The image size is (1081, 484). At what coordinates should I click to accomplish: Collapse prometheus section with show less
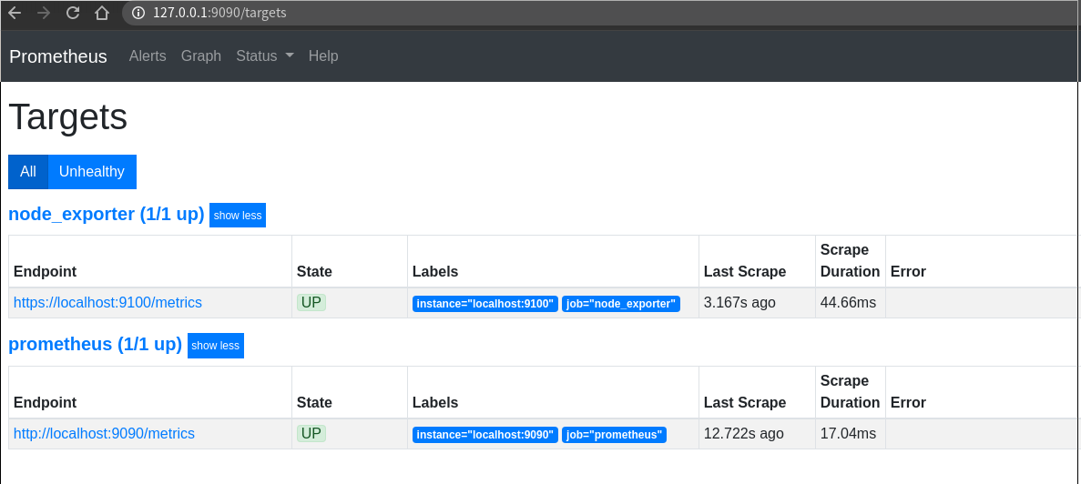216,346
